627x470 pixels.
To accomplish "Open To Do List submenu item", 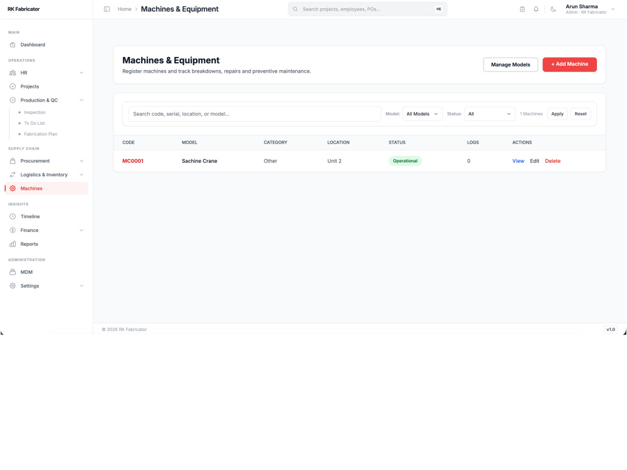I will 34,123.
